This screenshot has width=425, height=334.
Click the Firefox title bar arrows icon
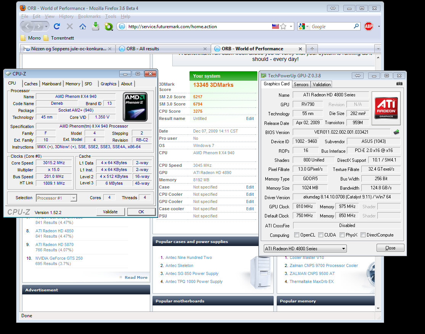[333, 8]
